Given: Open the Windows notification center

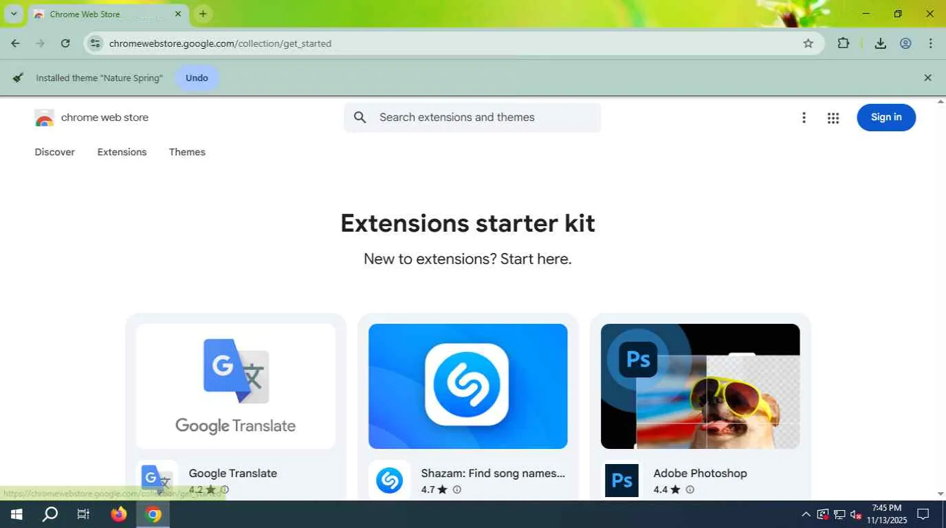Looking at the screenshot, I should (x=923, y=514).
